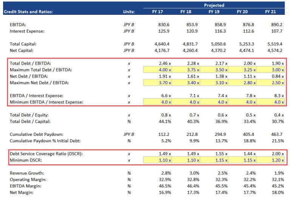Select the Debt Service Coverage Ratio row label

pos(45,155)
